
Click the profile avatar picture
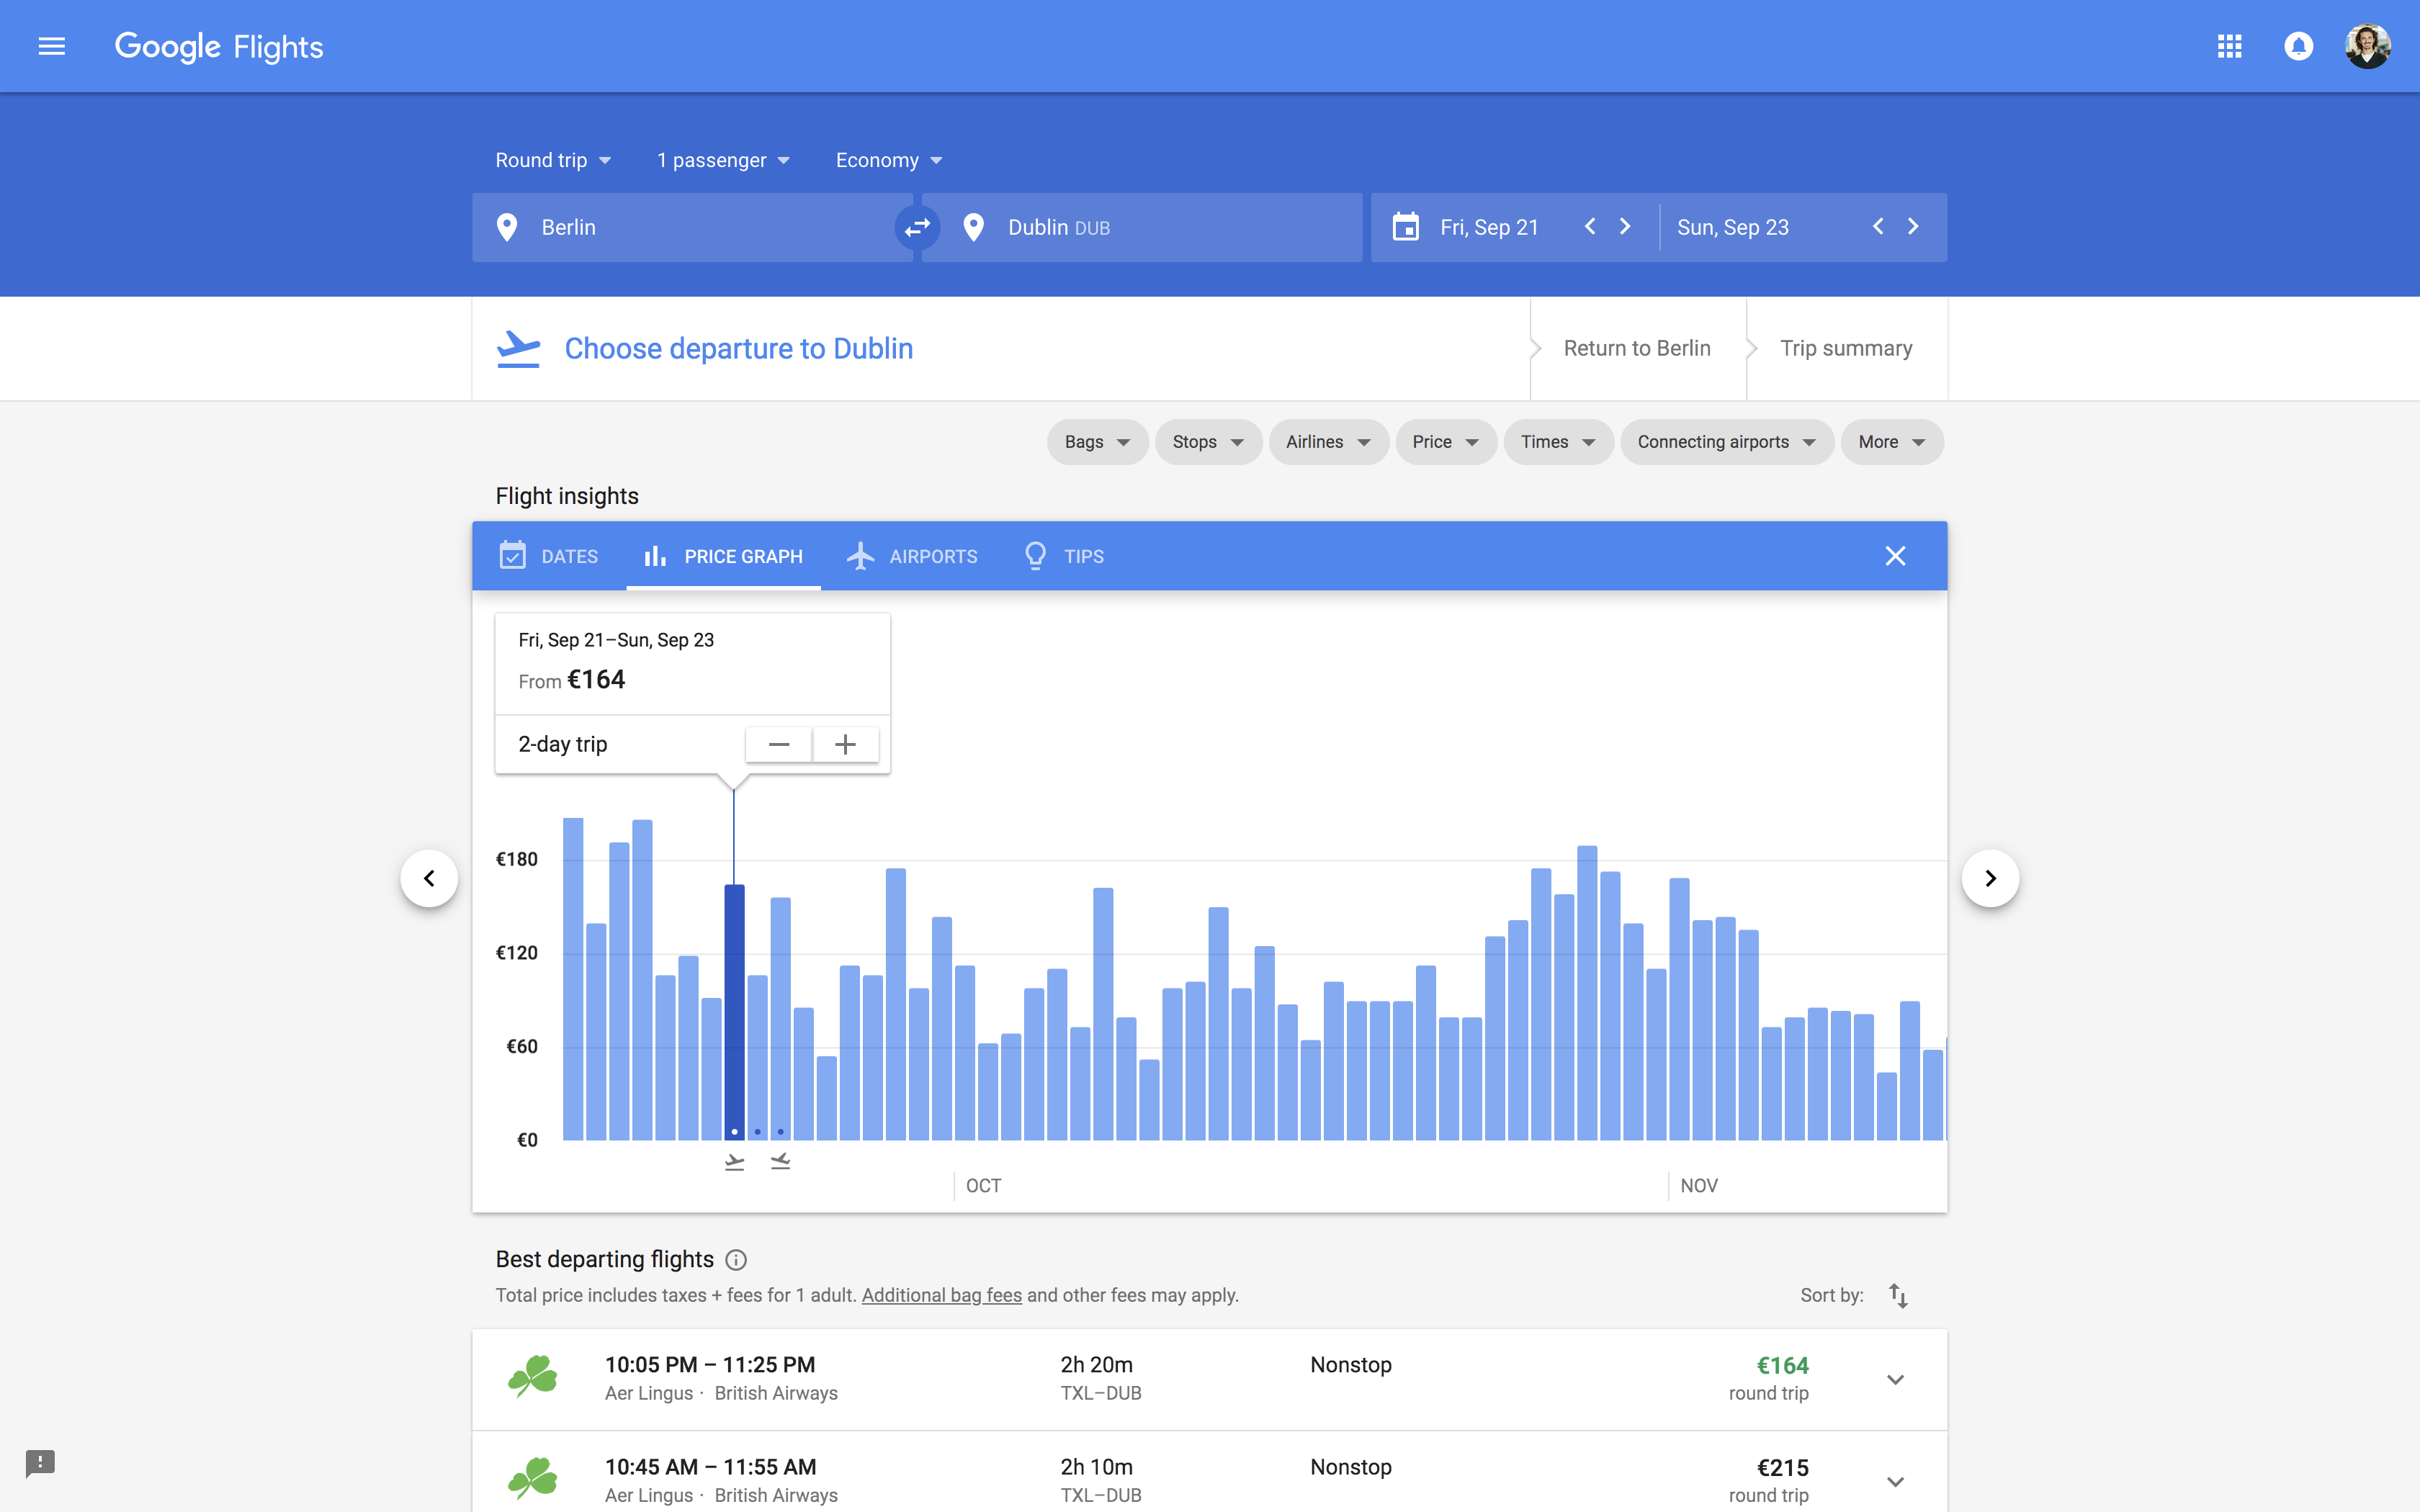pos(2368,46)
